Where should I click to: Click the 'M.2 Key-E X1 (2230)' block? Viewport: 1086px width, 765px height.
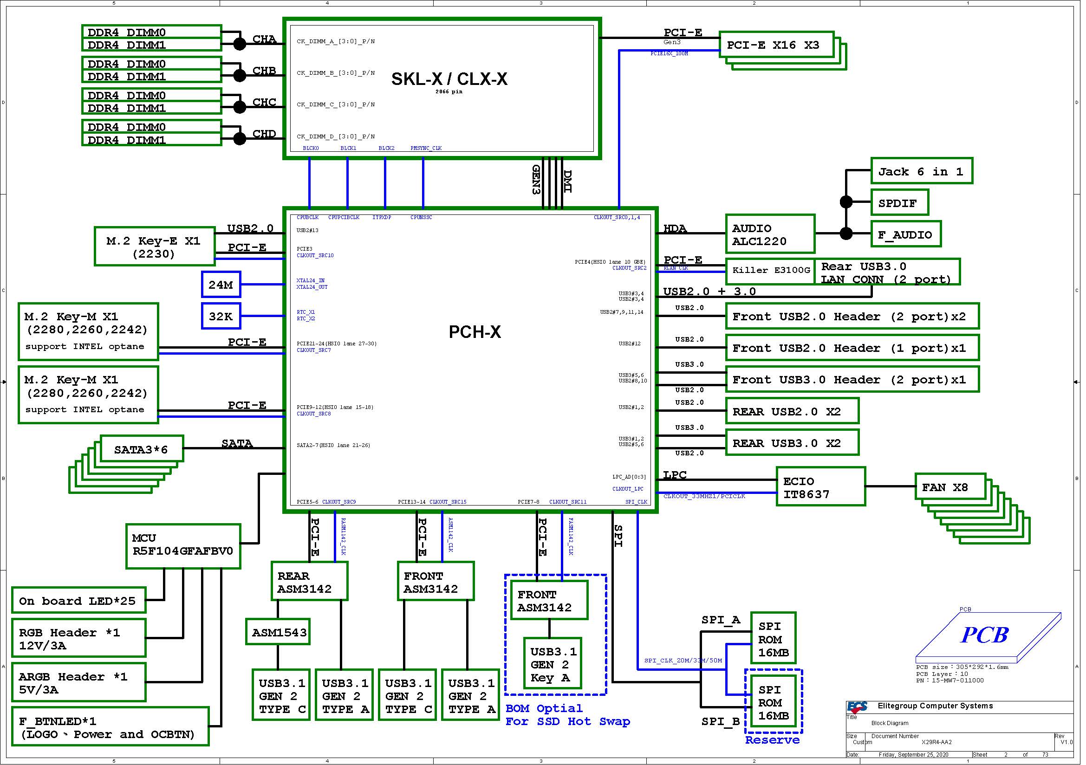click(155, 247)
